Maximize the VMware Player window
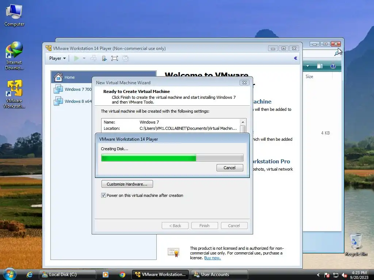Image resolution: width=374 pixels, height=280 pixels. coord(283,48)
